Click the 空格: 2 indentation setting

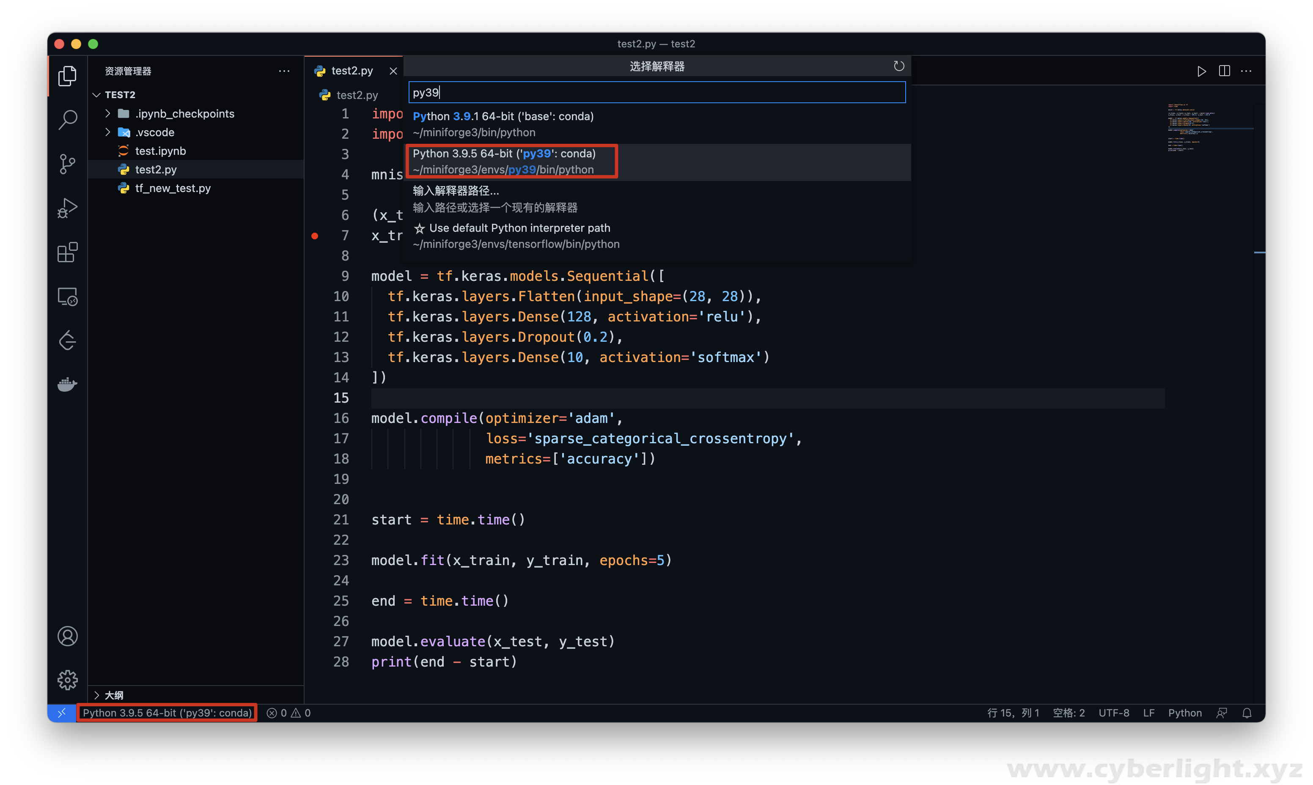[x=1069, y=713]
